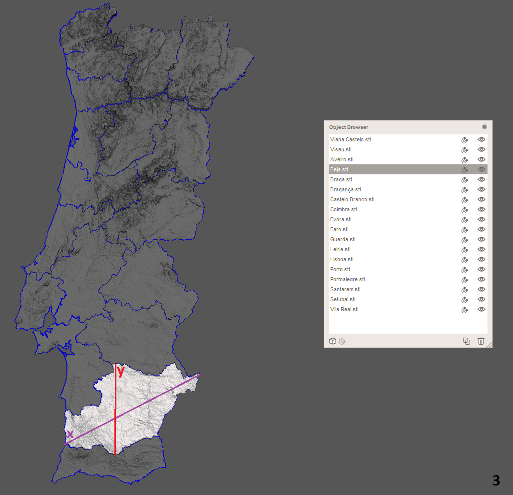Viewport: 513px width, 495px height.
Task: Select Vila Real.stl list entry
Action: [x=344, y=309]
